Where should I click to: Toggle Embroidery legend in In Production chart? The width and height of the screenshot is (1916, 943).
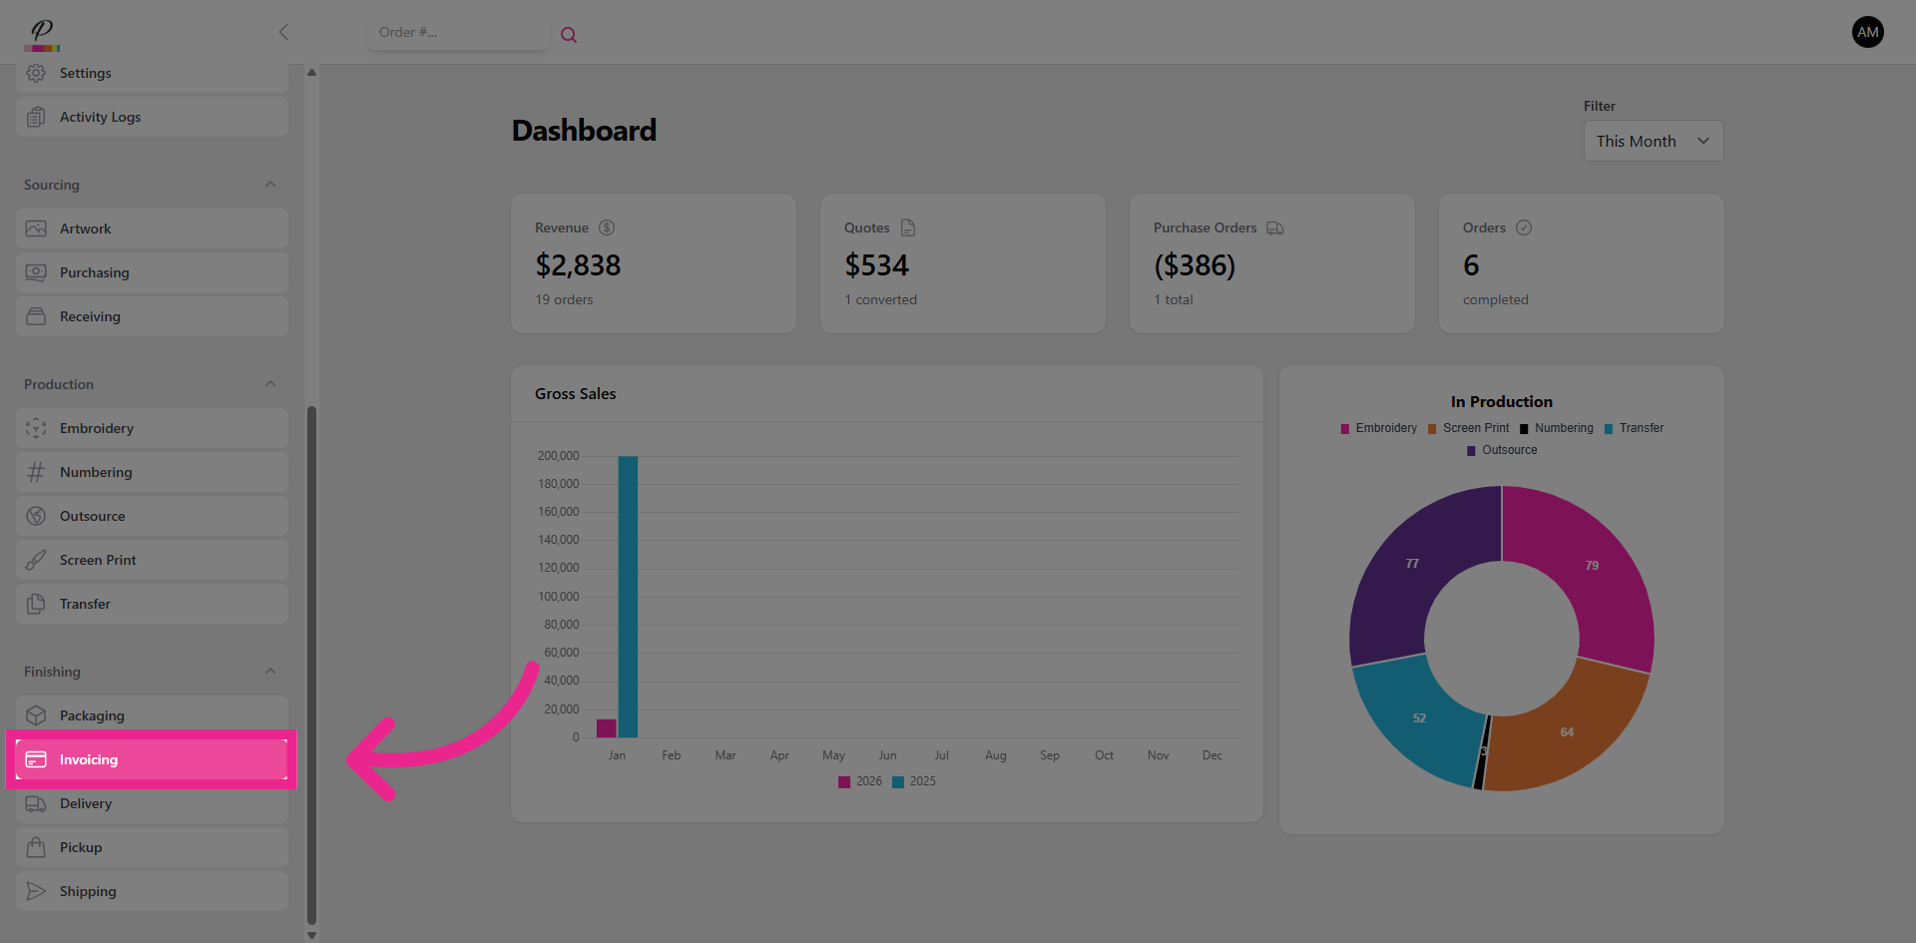pos(1378,428)
